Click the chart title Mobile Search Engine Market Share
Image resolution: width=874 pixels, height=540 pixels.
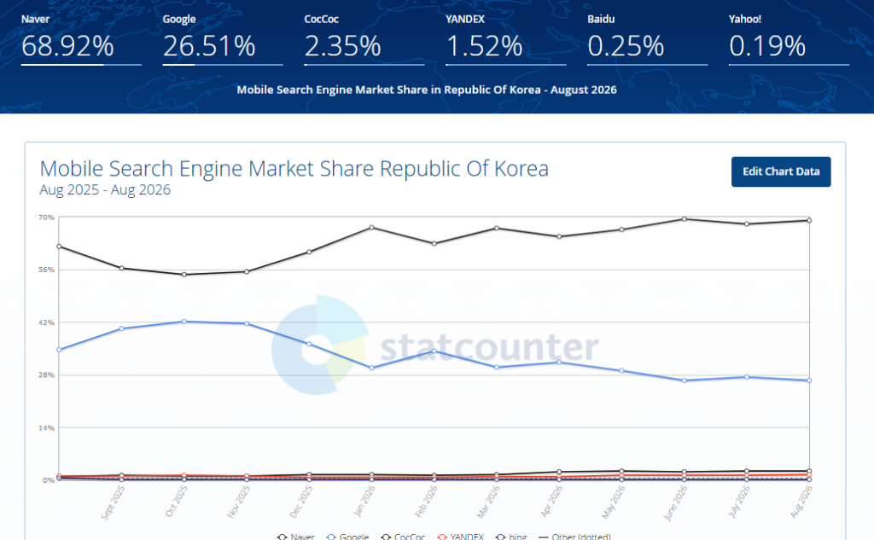click(294, 168)
